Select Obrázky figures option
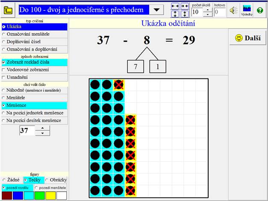The height and width of the screenshot is (201, 268). pyautogui.click(x=56, y=180)
